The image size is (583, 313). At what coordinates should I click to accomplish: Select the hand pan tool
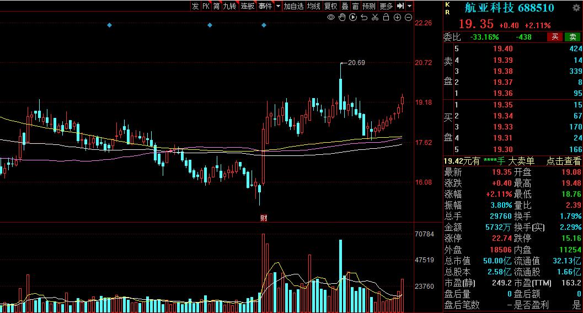coord(342,18)
